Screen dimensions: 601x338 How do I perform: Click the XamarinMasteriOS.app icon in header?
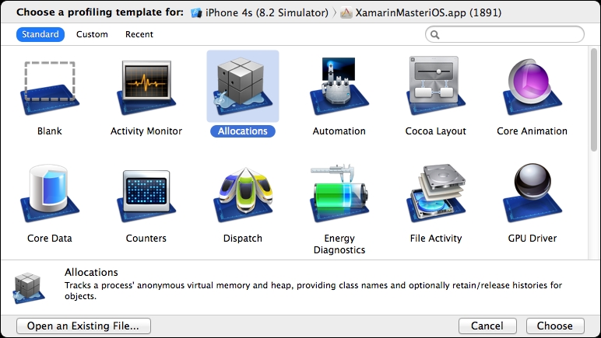(x=346, y=13)
